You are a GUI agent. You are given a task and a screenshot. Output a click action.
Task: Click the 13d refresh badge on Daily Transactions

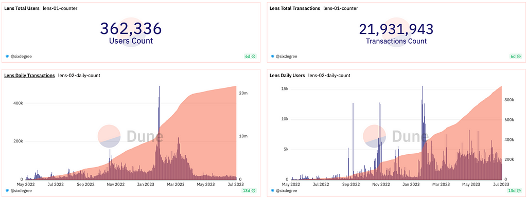(249, 191)
